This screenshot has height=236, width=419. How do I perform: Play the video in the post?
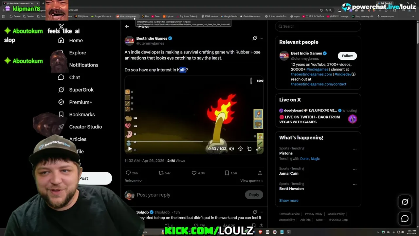coord(130,149)
